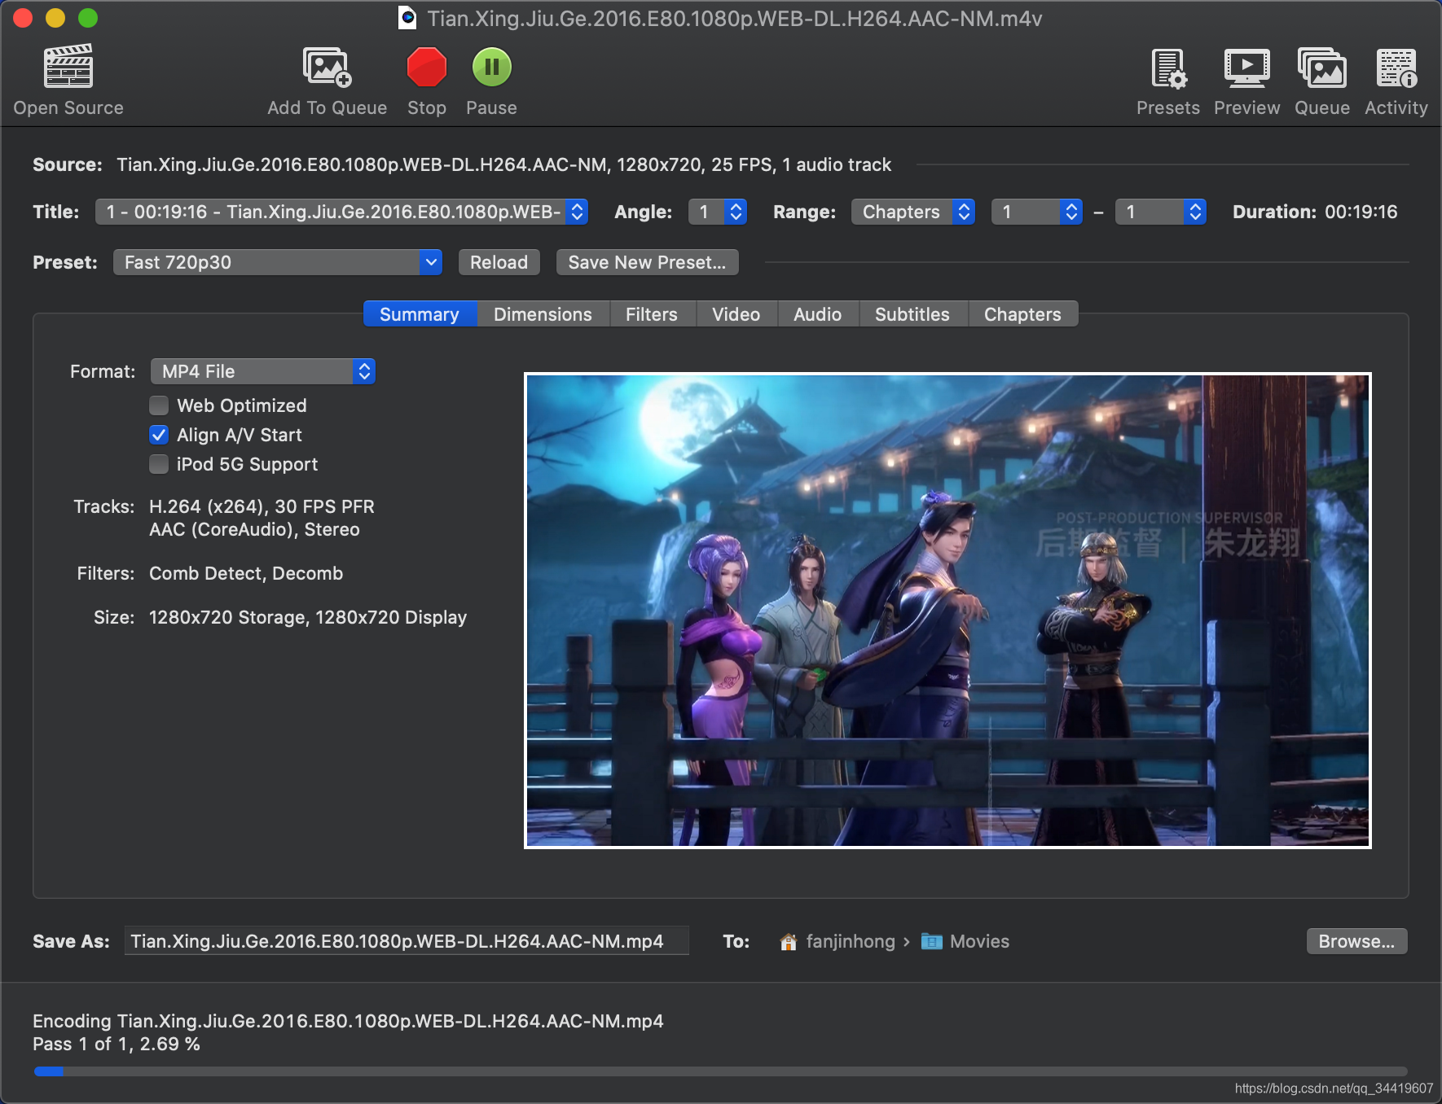Click Tracks H.264 (x264) text
The width and height of the screenshot is (1442, 1104).
(x=262, y=506)
